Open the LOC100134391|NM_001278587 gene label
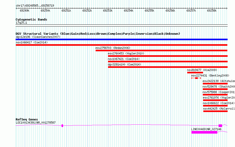This screenshot has width=235, height=147. click(x=36, y=123)
